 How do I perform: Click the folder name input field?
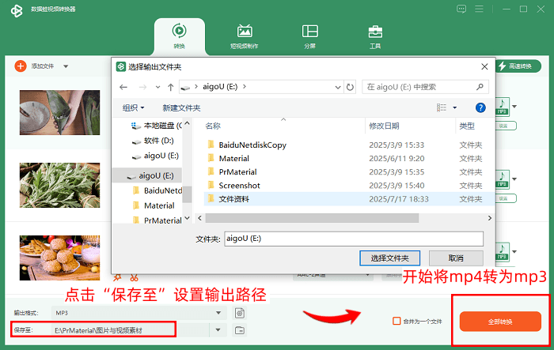coord(354,239)
